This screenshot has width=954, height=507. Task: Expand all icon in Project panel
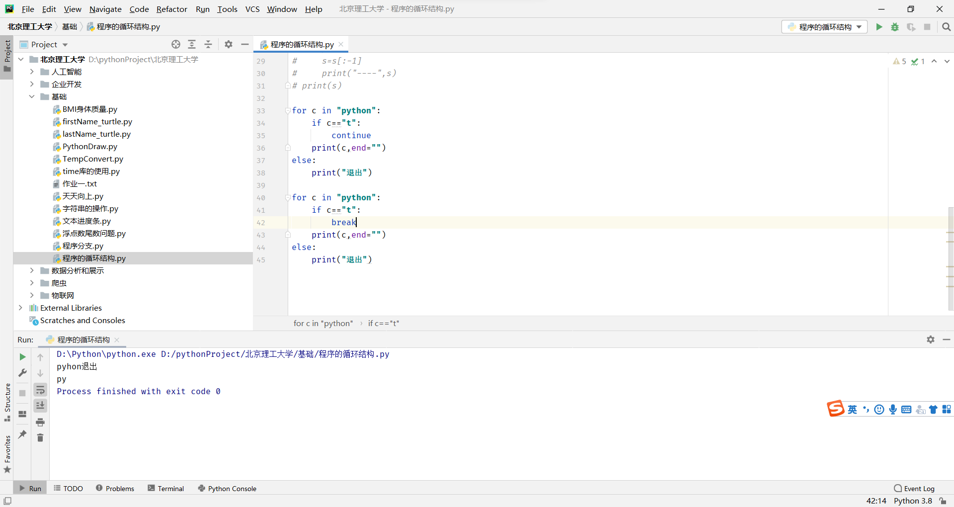(192, 44)
